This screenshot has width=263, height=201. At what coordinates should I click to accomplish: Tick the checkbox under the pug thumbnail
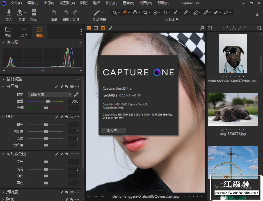click(222, 76)
